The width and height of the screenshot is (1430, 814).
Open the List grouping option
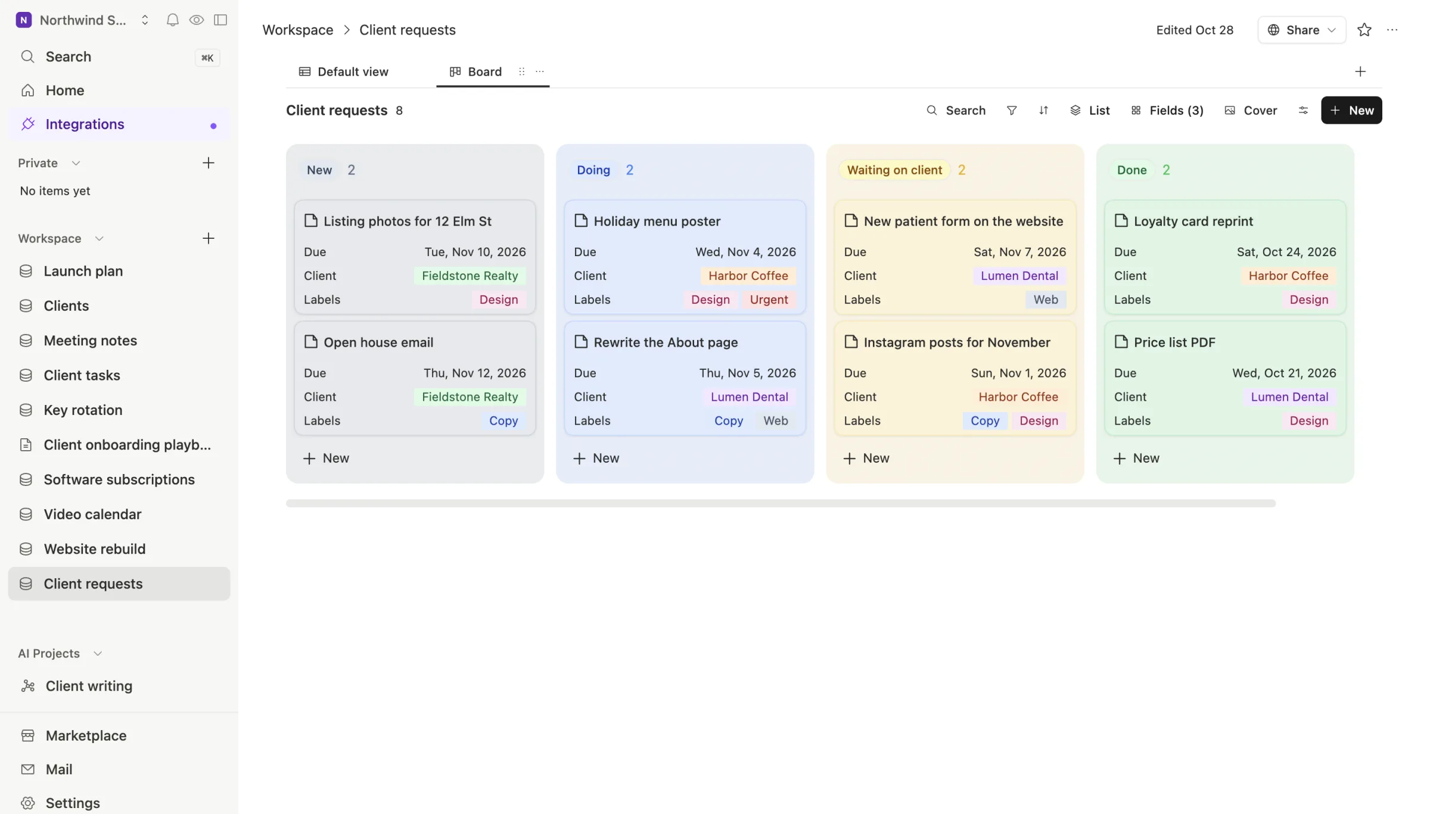[1090, 111]
